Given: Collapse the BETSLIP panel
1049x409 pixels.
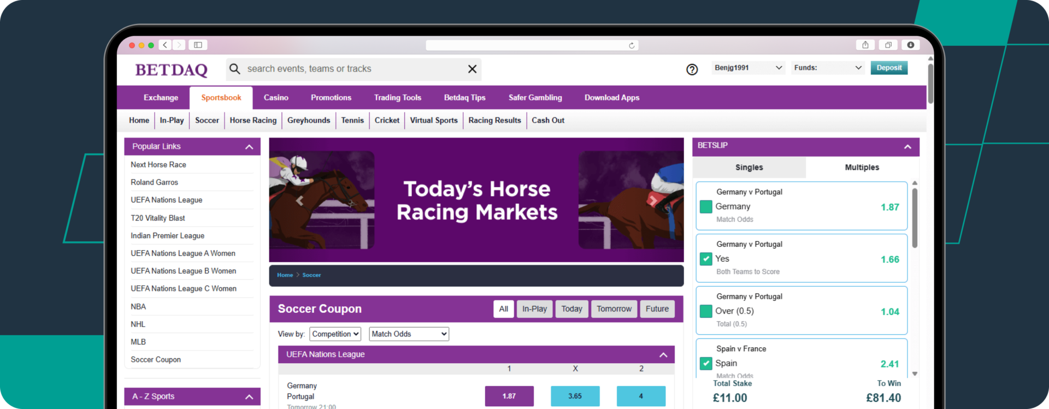Looking at the screenshot, I should coord(907,146).
